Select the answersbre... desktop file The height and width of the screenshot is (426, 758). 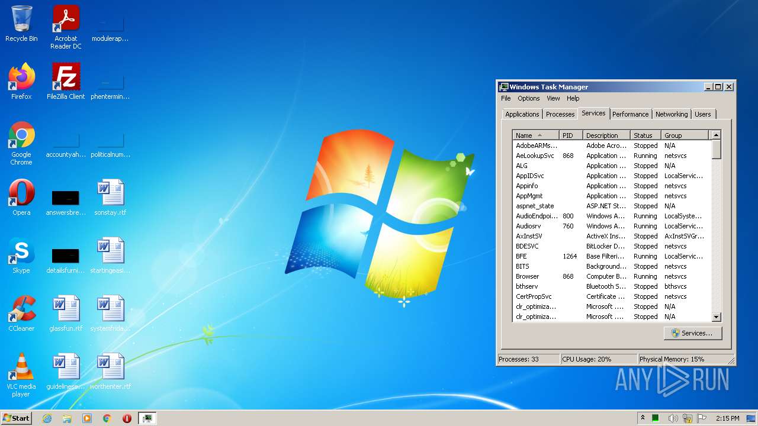coord(66,201)
